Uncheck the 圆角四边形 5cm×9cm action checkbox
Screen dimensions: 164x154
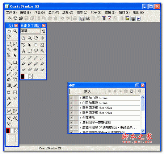tap(71, 113)
